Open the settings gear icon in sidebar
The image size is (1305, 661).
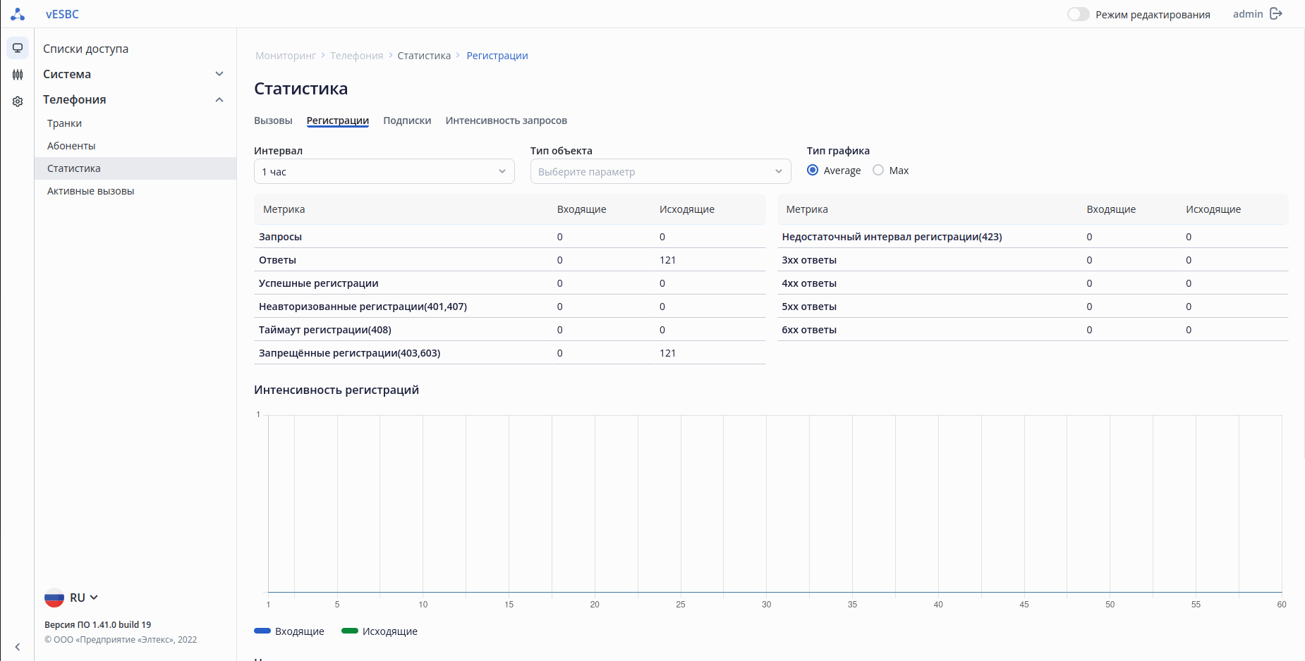18,101
